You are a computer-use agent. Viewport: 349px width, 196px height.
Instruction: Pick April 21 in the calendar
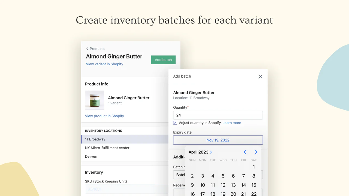tap(243, 194)
